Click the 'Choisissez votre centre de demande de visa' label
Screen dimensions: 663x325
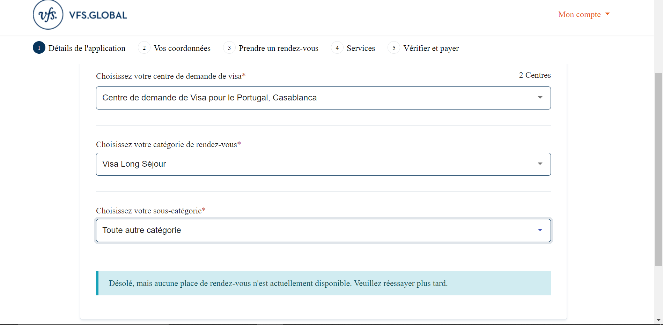(171, 76)
